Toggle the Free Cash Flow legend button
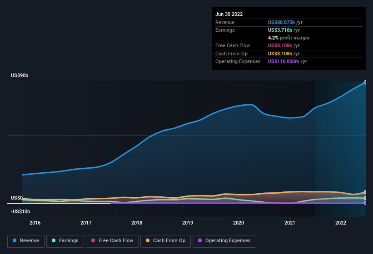This screenshot has width=373, height=254. click(112, 241)
